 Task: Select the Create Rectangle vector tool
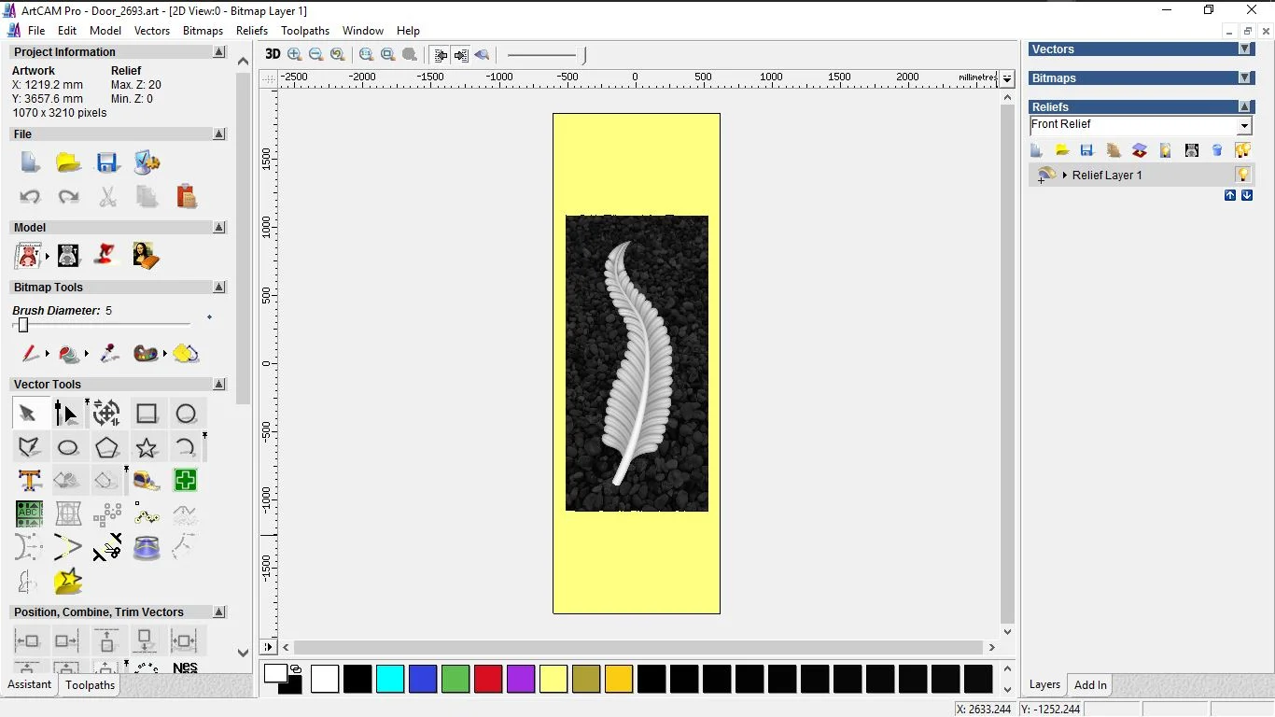(147, 414)
